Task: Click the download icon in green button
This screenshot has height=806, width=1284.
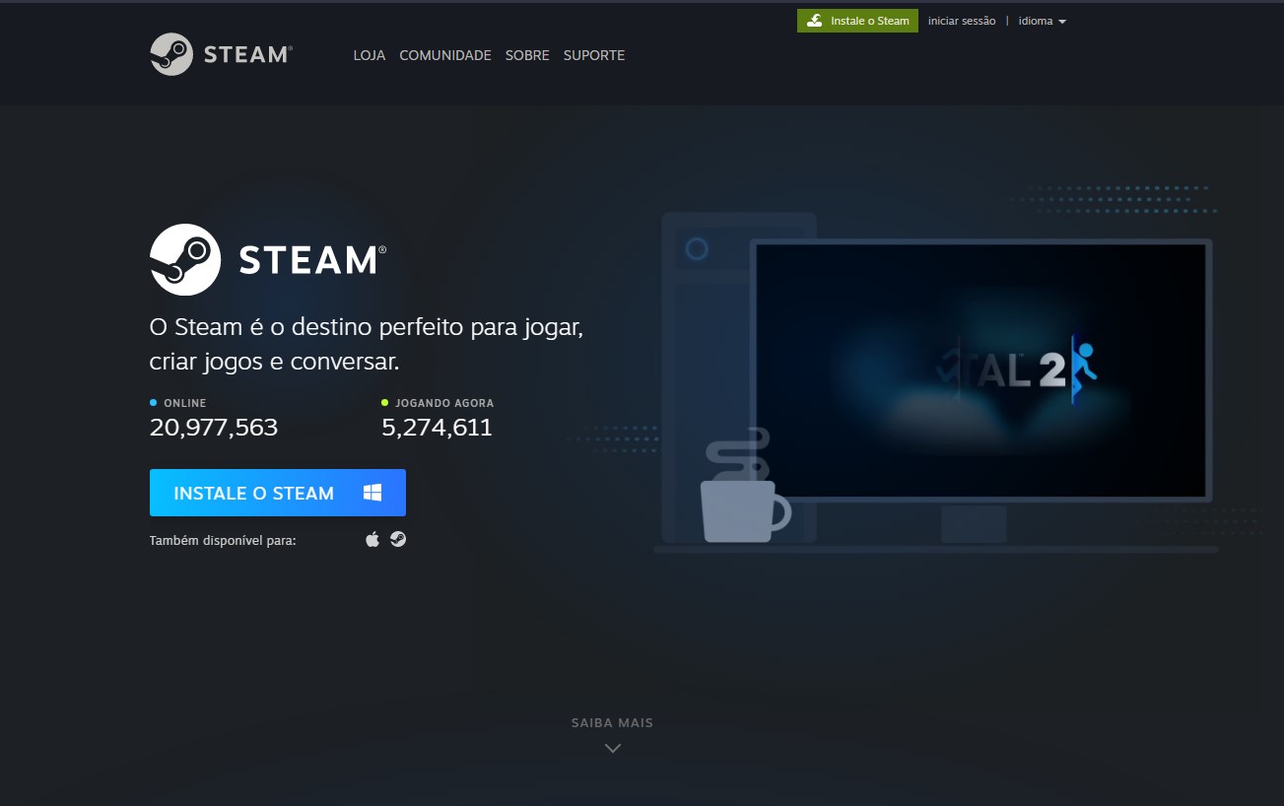Action: (x=814, y=21)
